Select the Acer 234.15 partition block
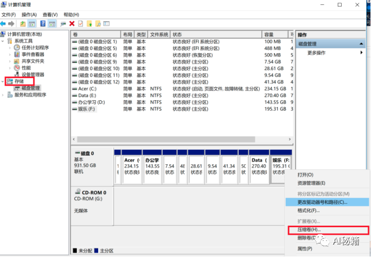The image size is (371, 257). 132,167
